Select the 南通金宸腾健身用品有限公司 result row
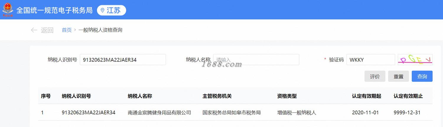Image resolution: width=443 pixels, height=127 pixels. point(235,113)
